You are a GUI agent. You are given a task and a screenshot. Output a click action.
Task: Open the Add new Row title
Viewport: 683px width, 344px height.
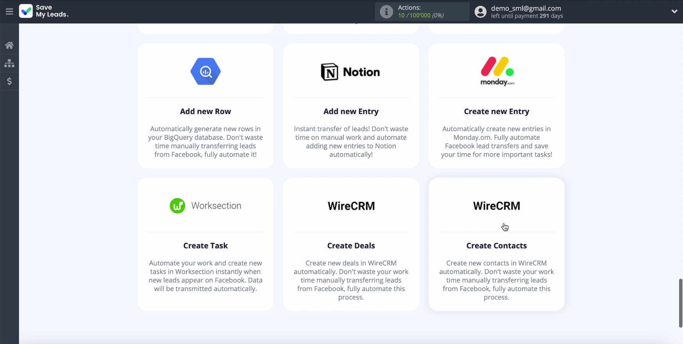tap(206, 111)
